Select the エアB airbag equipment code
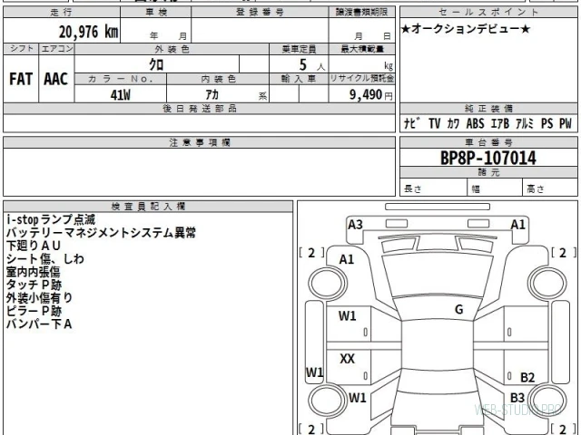This screenshot has width=581, height=435. [500, 123]
